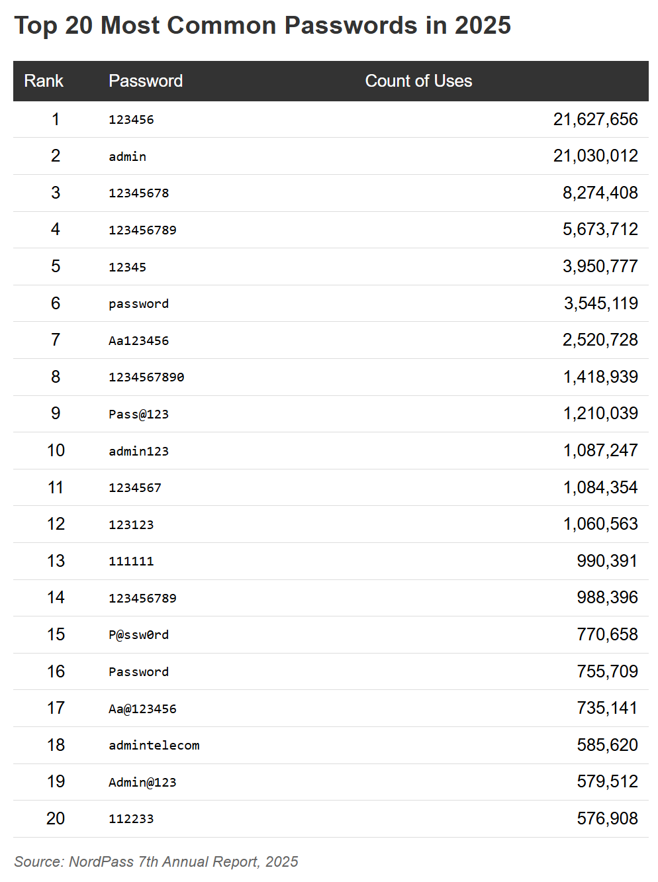Select the 'Admin@123' password cell
Viewport: 658px width, 882px height.
[x=142, y=782]
